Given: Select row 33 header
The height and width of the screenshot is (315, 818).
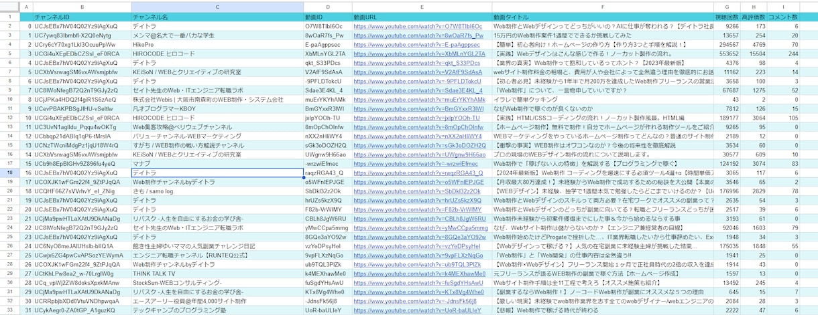Looking at the screenshot, I should point(10,310).
